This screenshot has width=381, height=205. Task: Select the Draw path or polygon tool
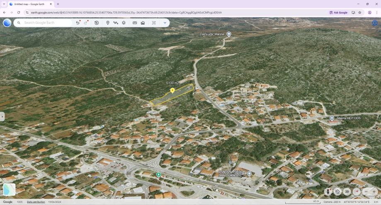[116, 23]
